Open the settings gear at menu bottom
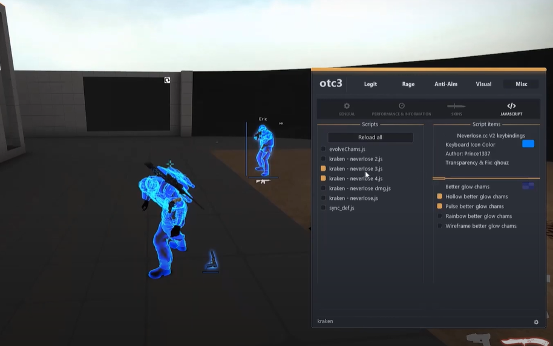 click(536, 322)
